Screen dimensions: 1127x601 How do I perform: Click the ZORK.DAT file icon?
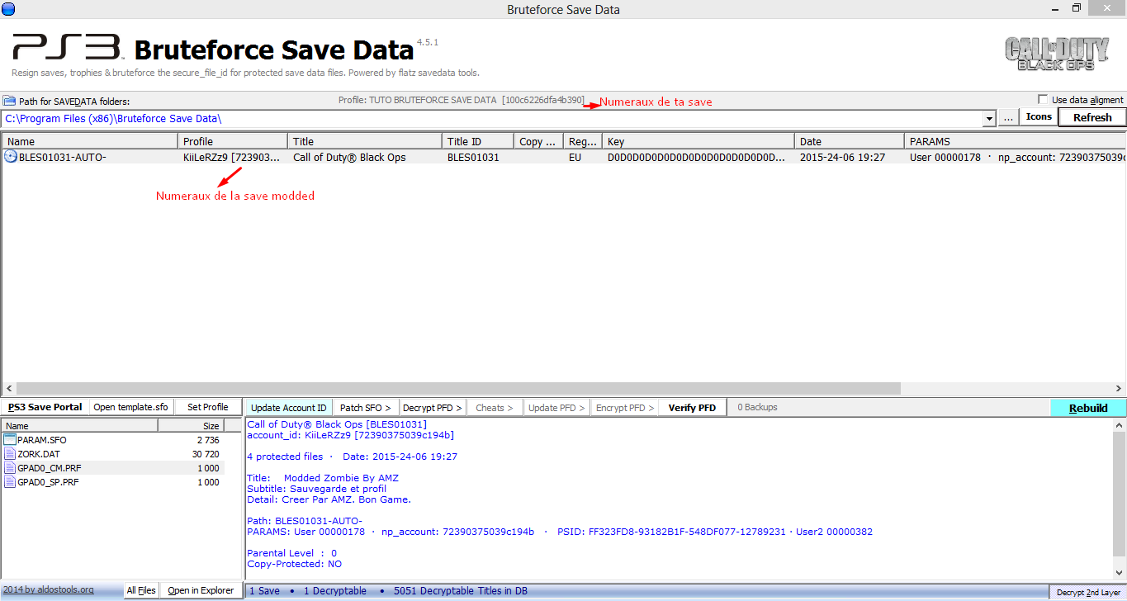11,454
